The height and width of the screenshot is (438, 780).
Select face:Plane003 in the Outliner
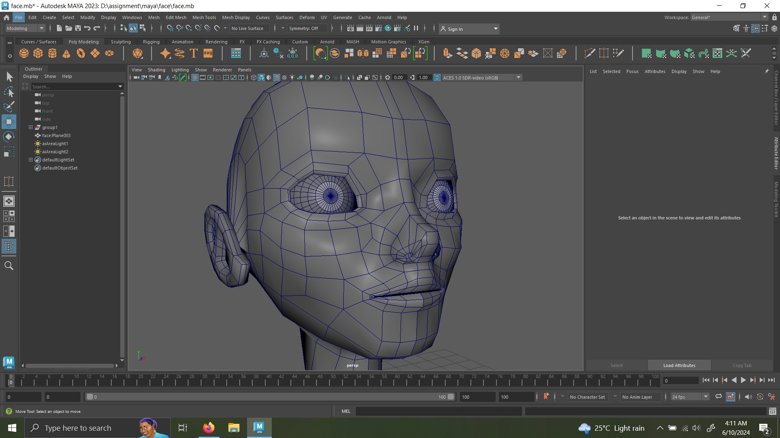(x=56, y=135)
